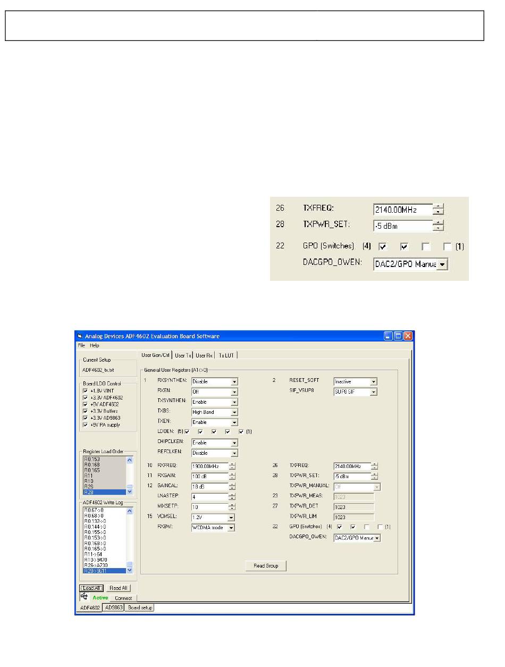
Task: Switch to AD9863 bottom tab
Action: point(113,607)
